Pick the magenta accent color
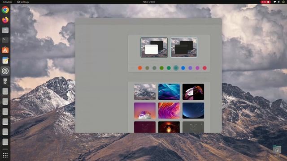The width and height of the screenshot is (287, 161). click(197, 68)
